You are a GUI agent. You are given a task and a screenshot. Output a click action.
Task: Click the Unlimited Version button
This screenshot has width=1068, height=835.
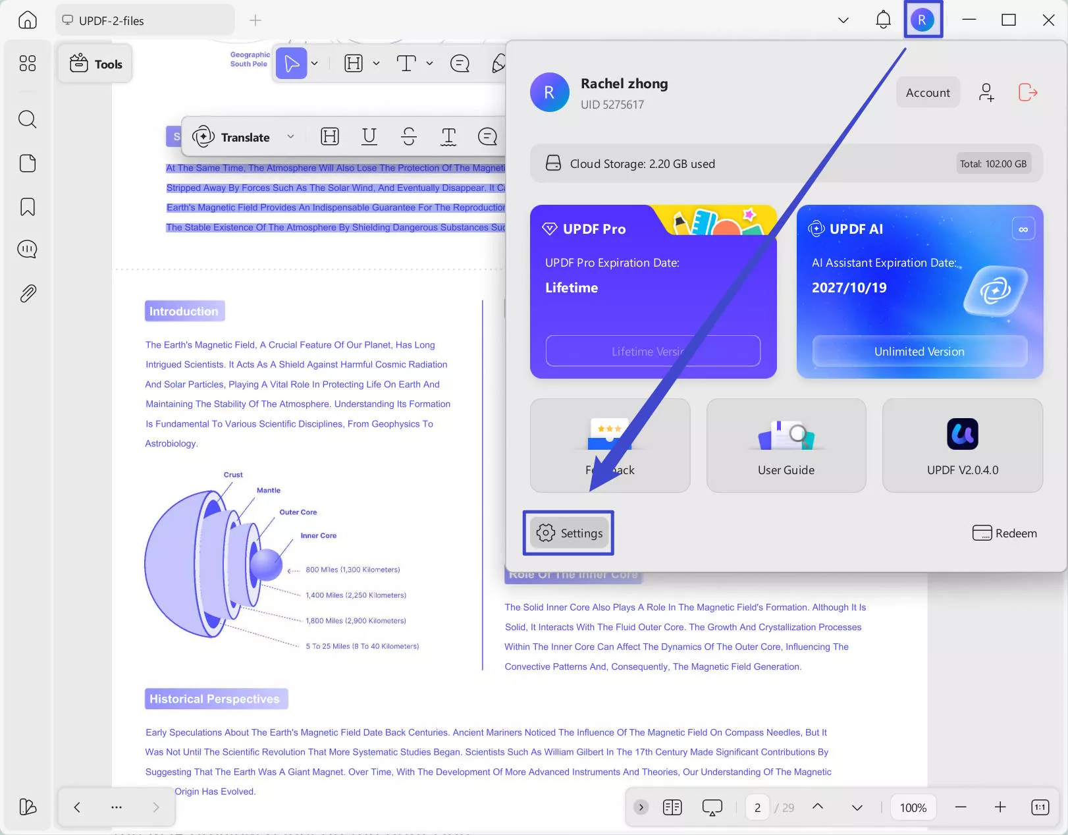coord(919,351)
